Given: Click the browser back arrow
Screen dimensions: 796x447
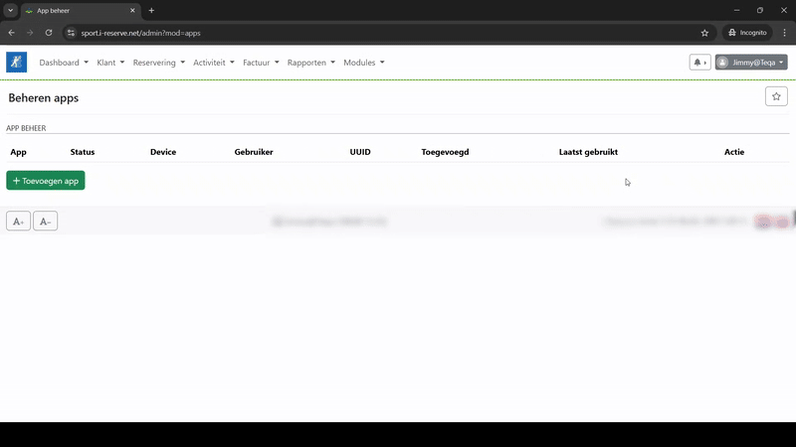Looking at the screenshot, I should (12, 33).
